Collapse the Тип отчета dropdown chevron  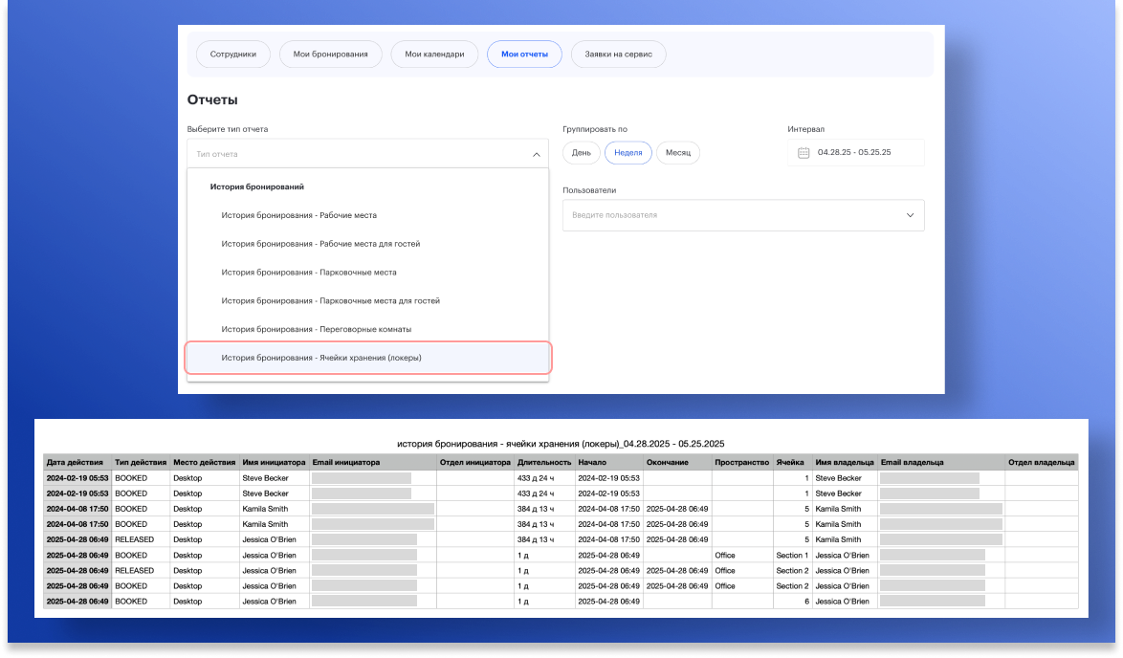[x=536, y=155]
